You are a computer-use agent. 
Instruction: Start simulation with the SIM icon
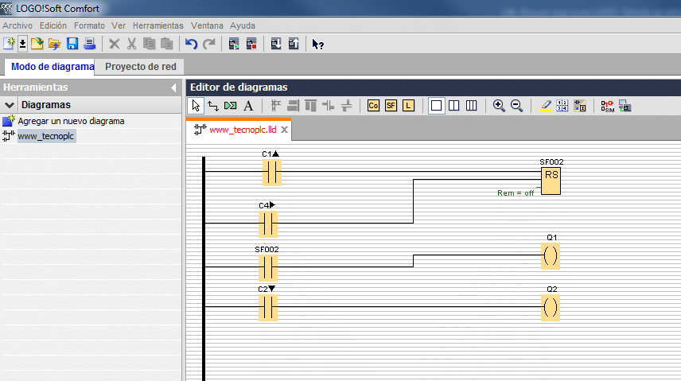click(608, 106)
